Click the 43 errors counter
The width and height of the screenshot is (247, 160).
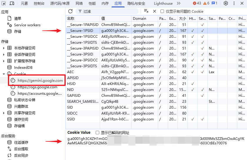click(197, 3)
